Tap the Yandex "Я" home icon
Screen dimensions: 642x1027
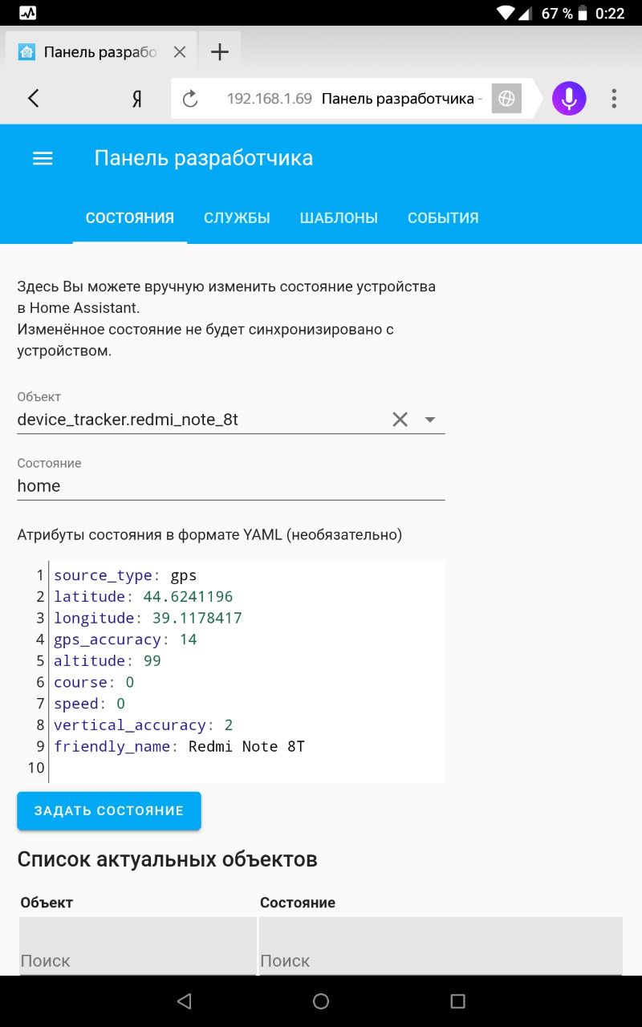[137, 99]
